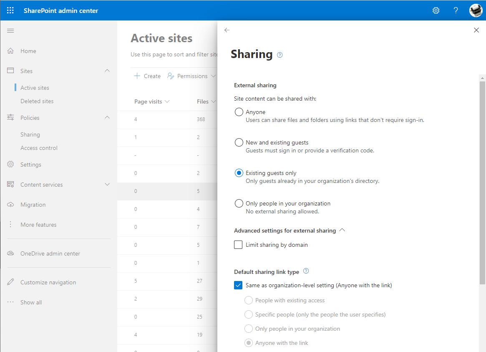Open Deleted sites in the sidebar
486x352 pixels.
coord(37,101)
